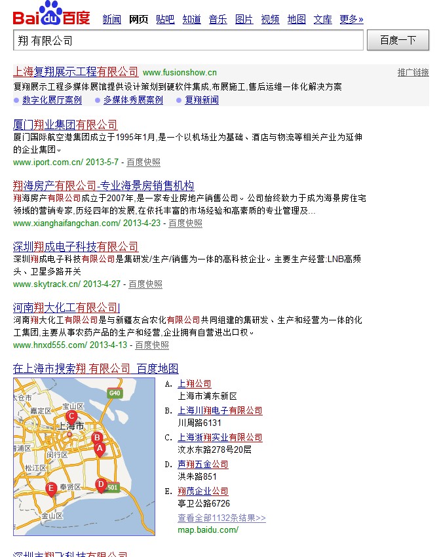Open the 新闻 tab

point(111,19)
